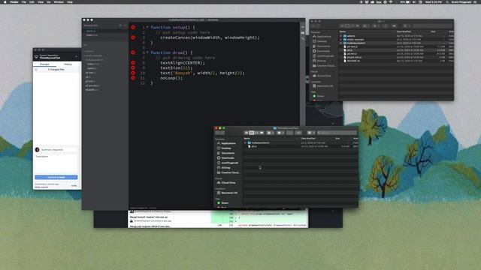Collapse function setup fold arrow on line 1
This screenshot has width=481, height=270.
(x=147, y=27)
